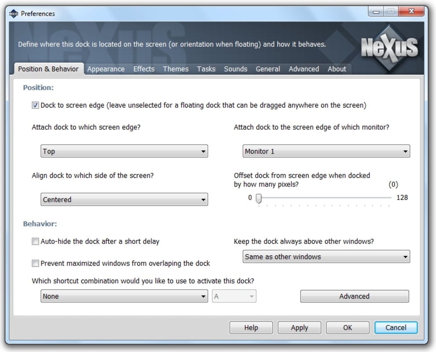
Task: Open the Same as other windows dropdown
Action: [x=326, y=257]
